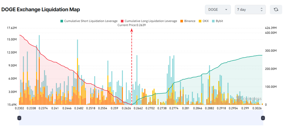Click the teal Bybit legend square
284x131 pixels.
tap(213, 21)
